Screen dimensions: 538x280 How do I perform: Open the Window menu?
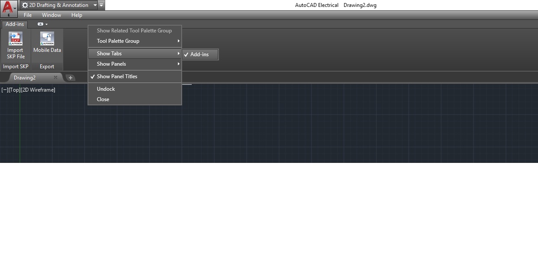tap(52, 15)
